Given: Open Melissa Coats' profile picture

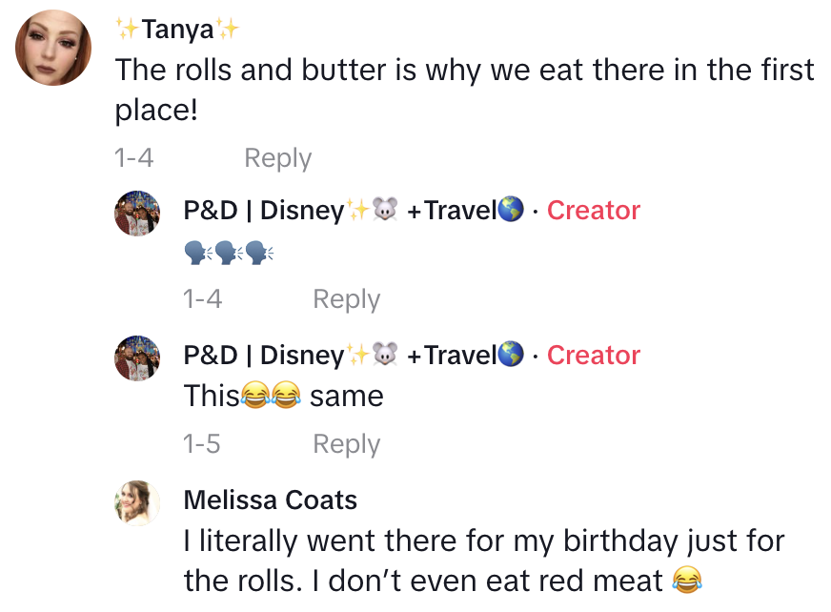Looking at the screenshot, I should coord(137,503).
